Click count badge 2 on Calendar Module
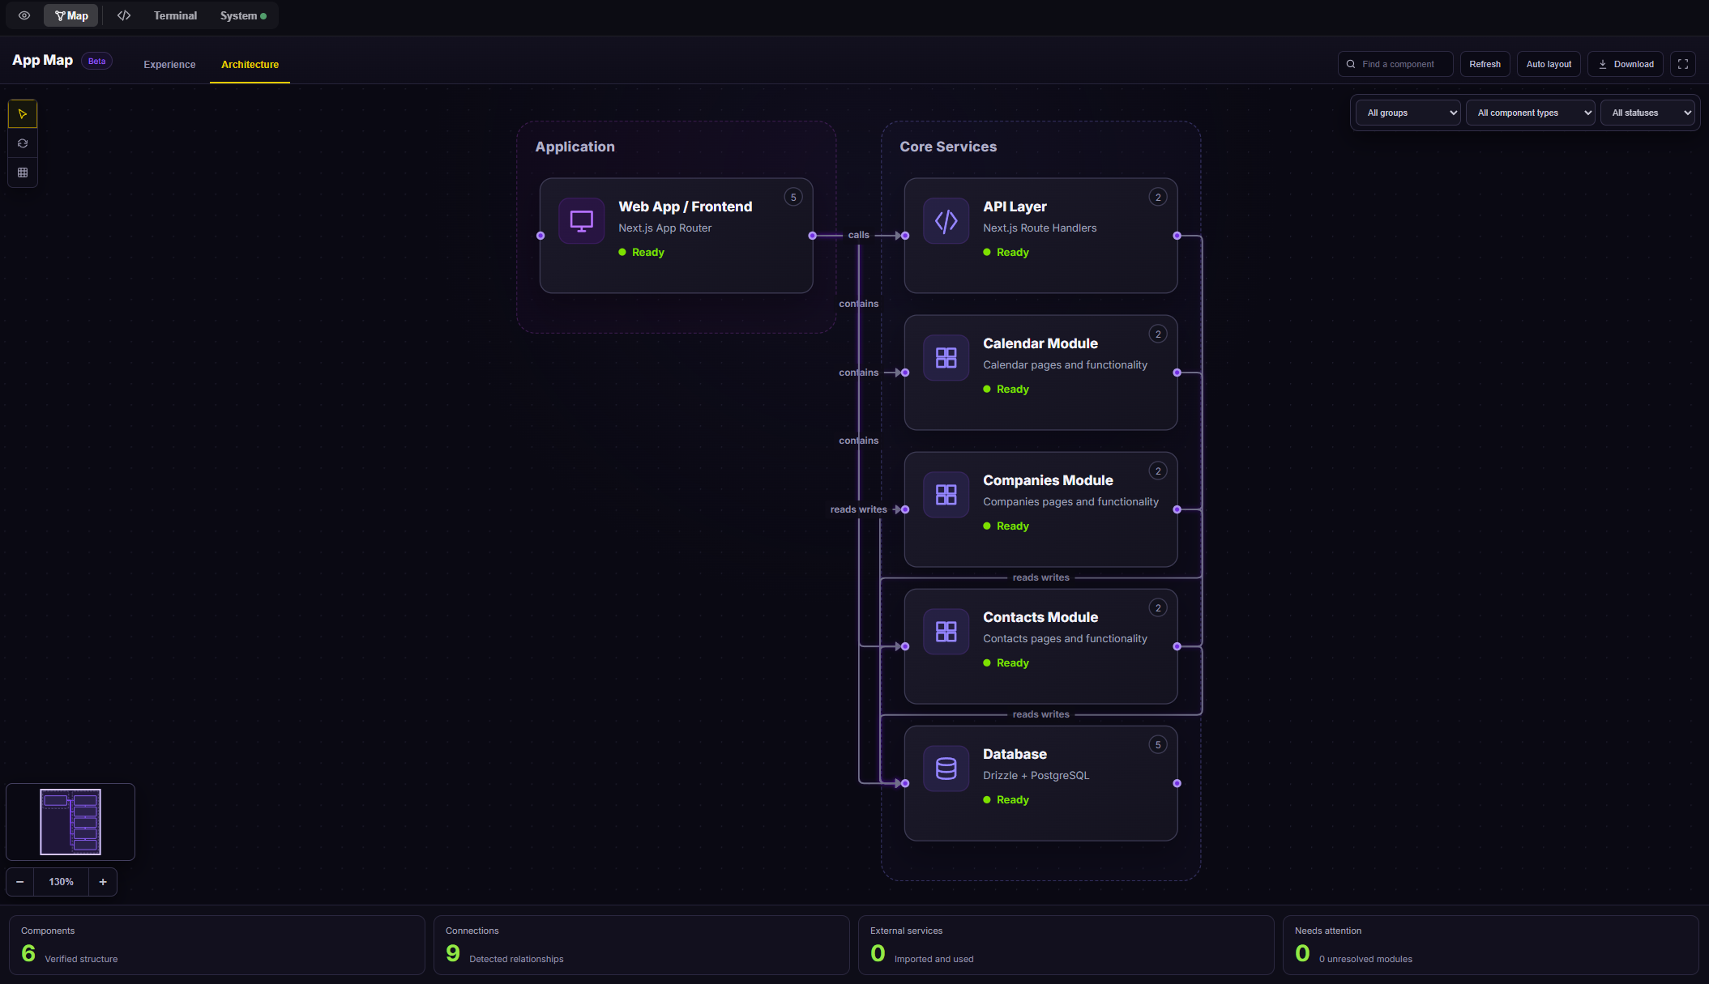Image resolution: width=1709 pixels, height=984 pixels. [1158, 334]
